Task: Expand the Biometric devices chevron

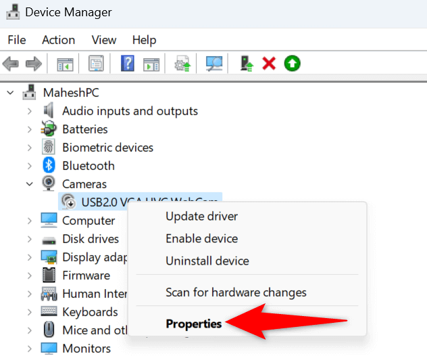Action: pos(30,148)
